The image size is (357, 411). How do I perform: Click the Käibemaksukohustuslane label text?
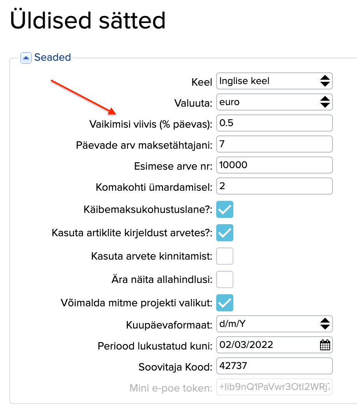coord(148,209)
